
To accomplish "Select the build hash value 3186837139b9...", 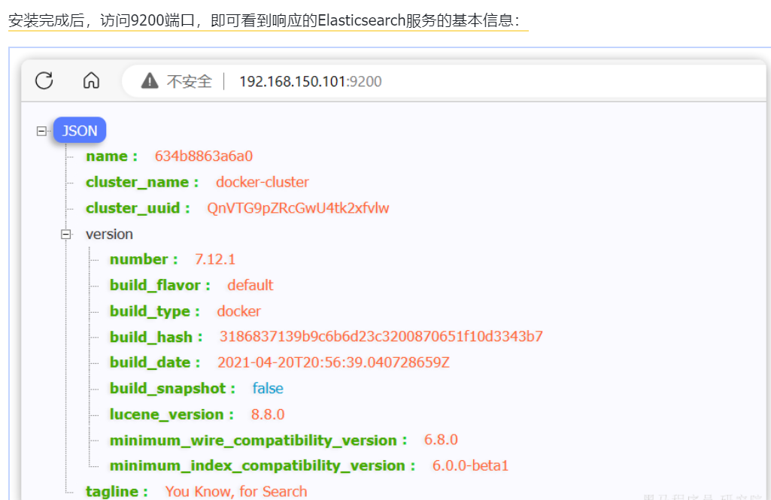I will coord(381,337).
